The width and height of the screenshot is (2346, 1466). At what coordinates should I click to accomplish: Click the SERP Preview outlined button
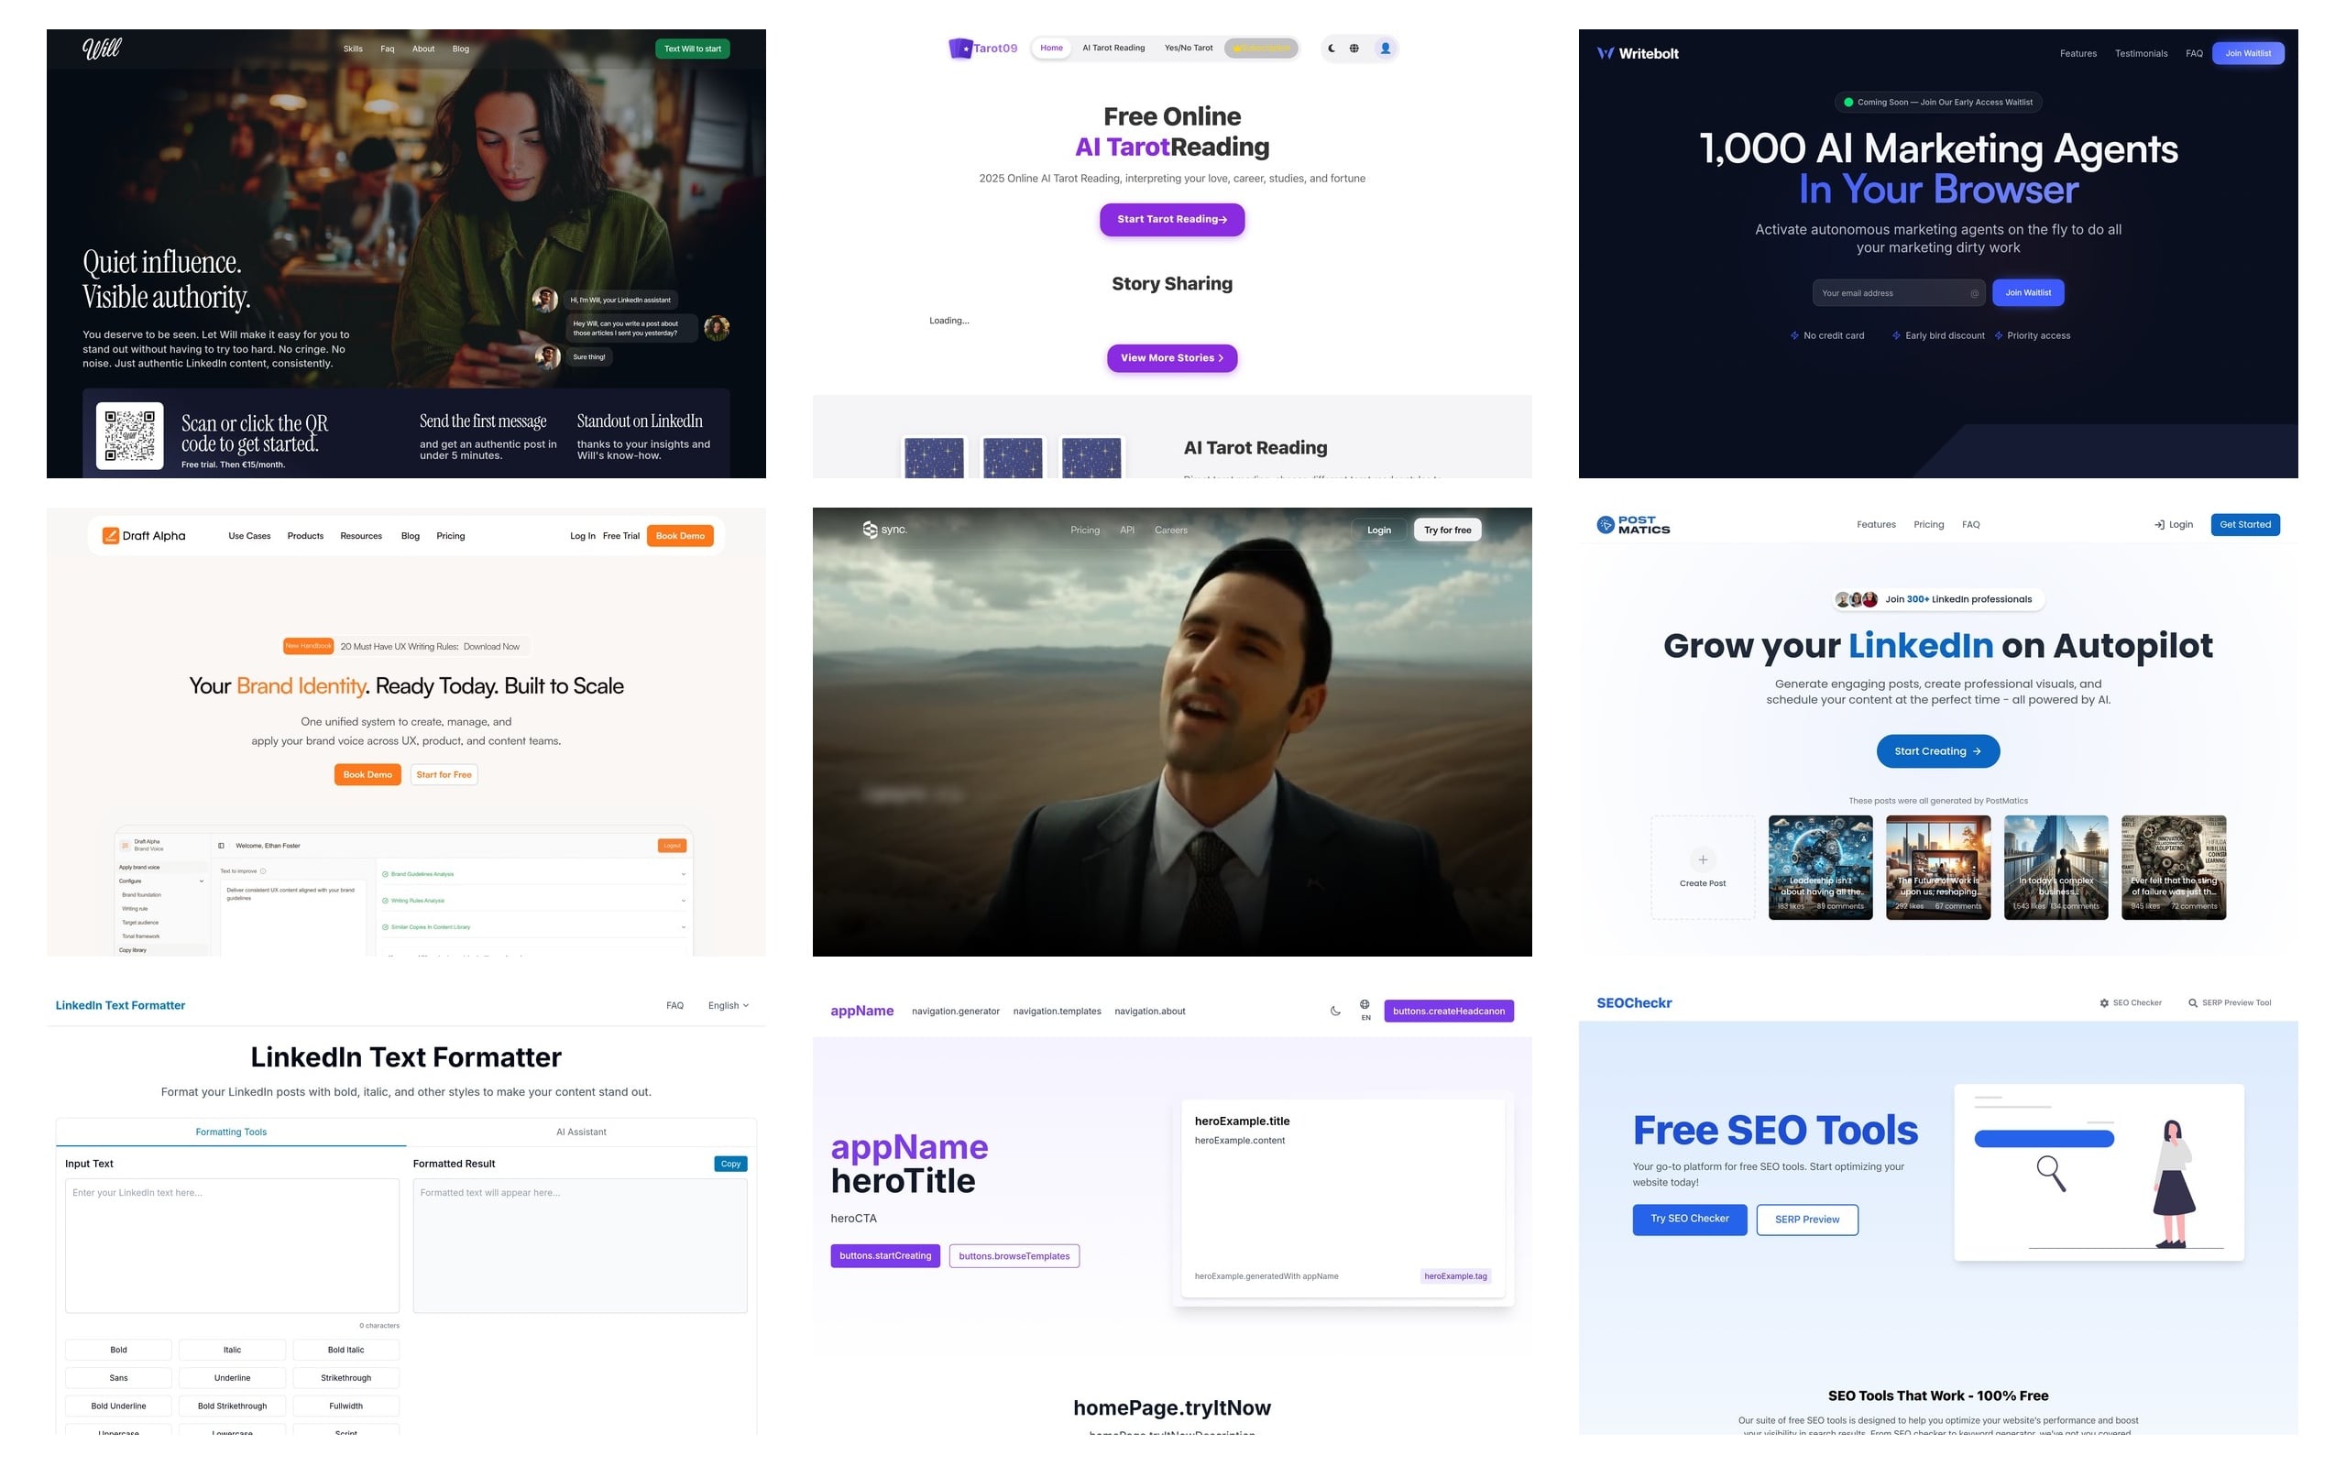click(1806, 1220)
